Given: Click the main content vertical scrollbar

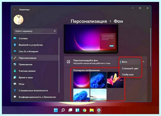Looking at the screenshot, I should click(x=151, y=47).
